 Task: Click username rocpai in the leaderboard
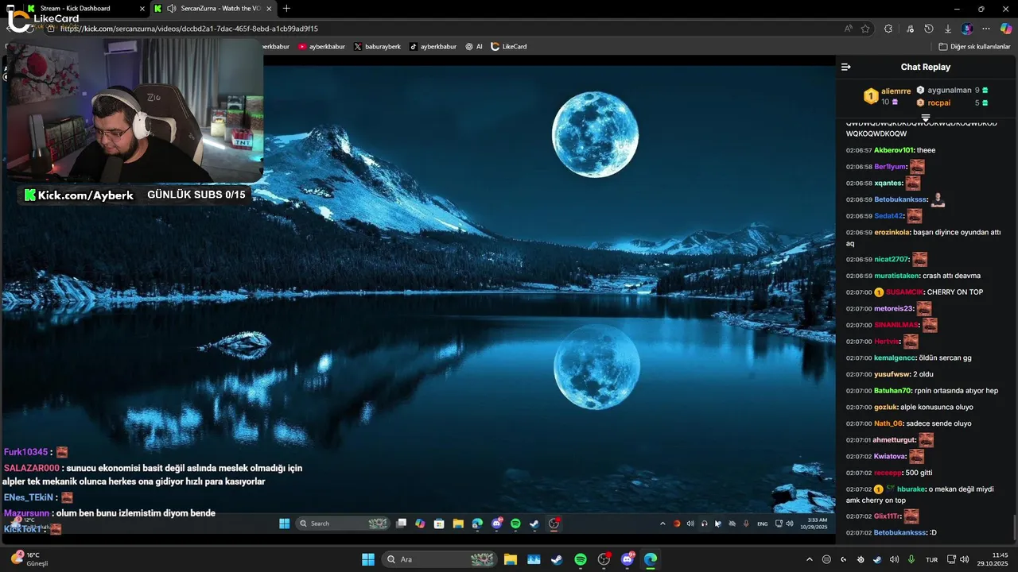tap(938, 102)
